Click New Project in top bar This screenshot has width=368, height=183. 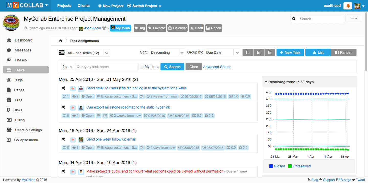pyautogui.click(x=111, y=6)
